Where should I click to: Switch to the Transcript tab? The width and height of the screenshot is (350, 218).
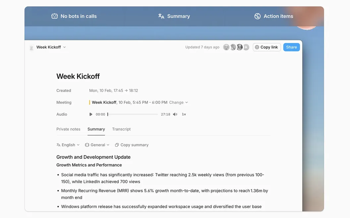pos(121,129)
